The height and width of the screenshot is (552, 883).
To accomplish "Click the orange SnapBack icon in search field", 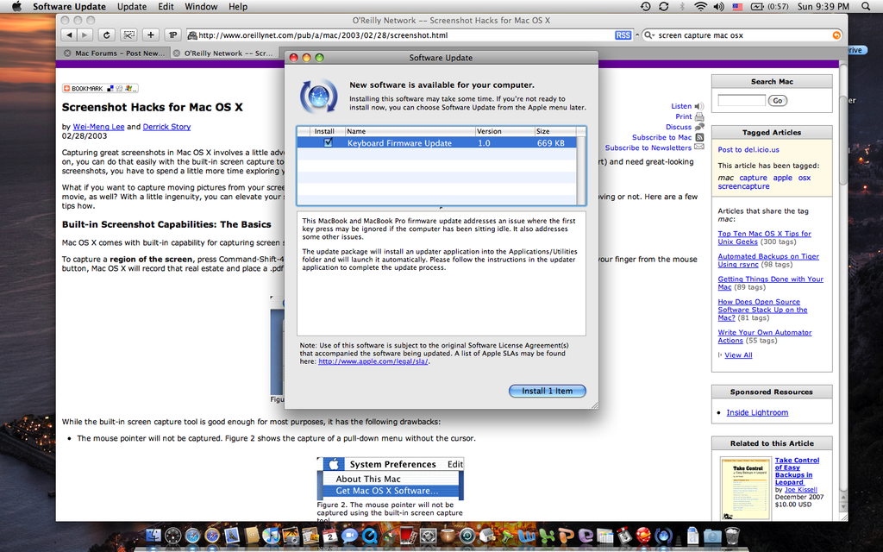I will pos(836,34).
